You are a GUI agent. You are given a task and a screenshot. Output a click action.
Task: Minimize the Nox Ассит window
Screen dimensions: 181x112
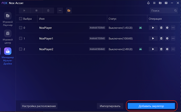point(172,3)
